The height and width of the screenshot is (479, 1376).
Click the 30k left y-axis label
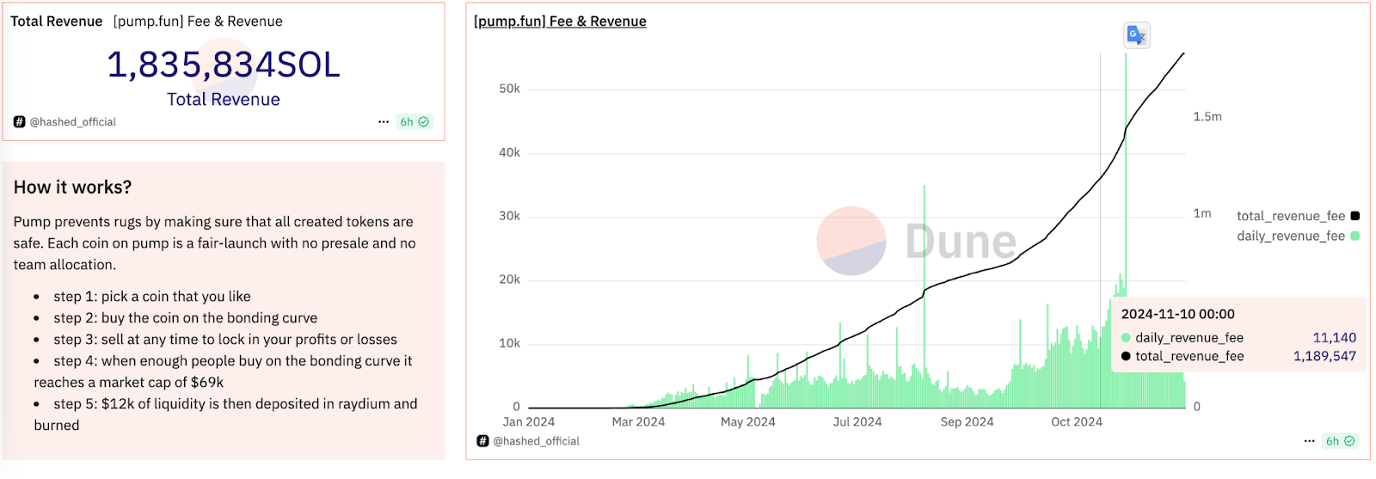(x=510, y=216)
